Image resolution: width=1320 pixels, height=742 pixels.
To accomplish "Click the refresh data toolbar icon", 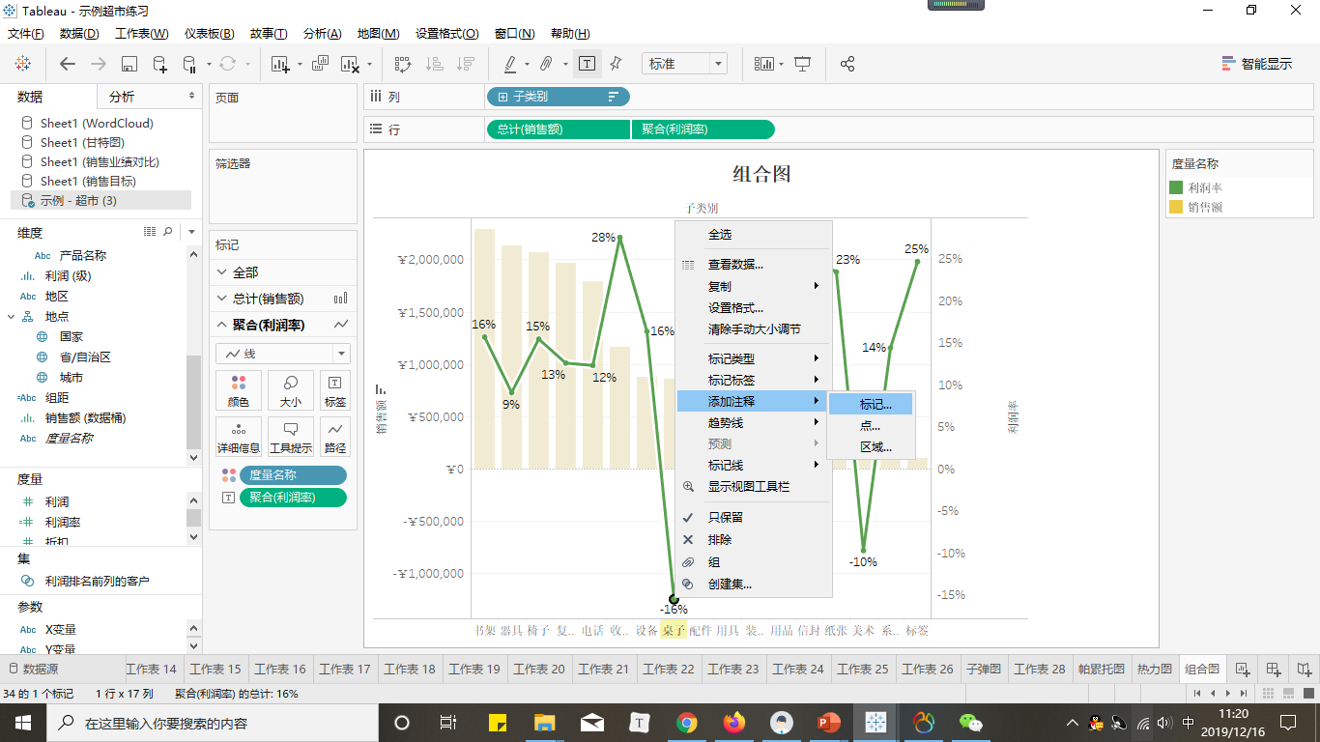I will [x=228, y=64].
